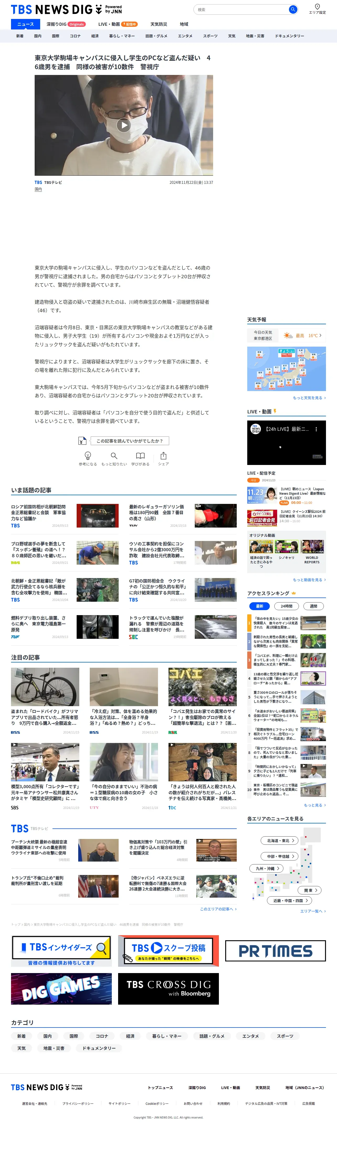
Task: Select the 地域 tab in the header
Action: [184, 24]
